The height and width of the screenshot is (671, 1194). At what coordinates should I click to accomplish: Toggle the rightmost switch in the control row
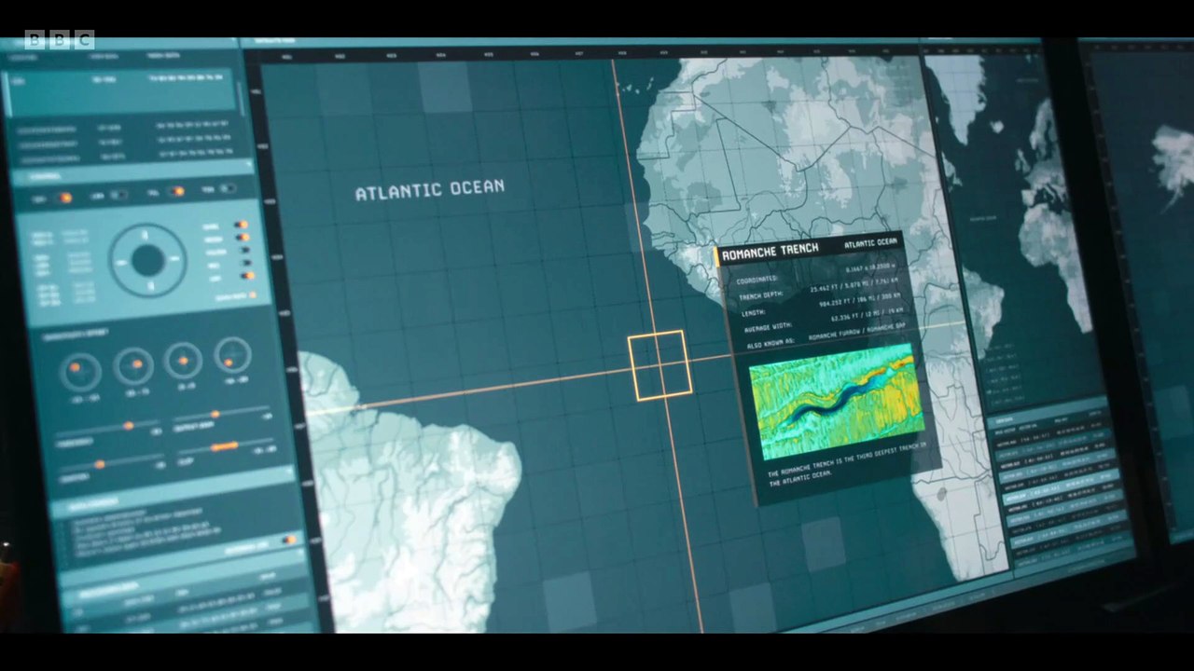click(227, 189)
